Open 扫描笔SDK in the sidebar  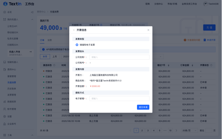[13, 45]
